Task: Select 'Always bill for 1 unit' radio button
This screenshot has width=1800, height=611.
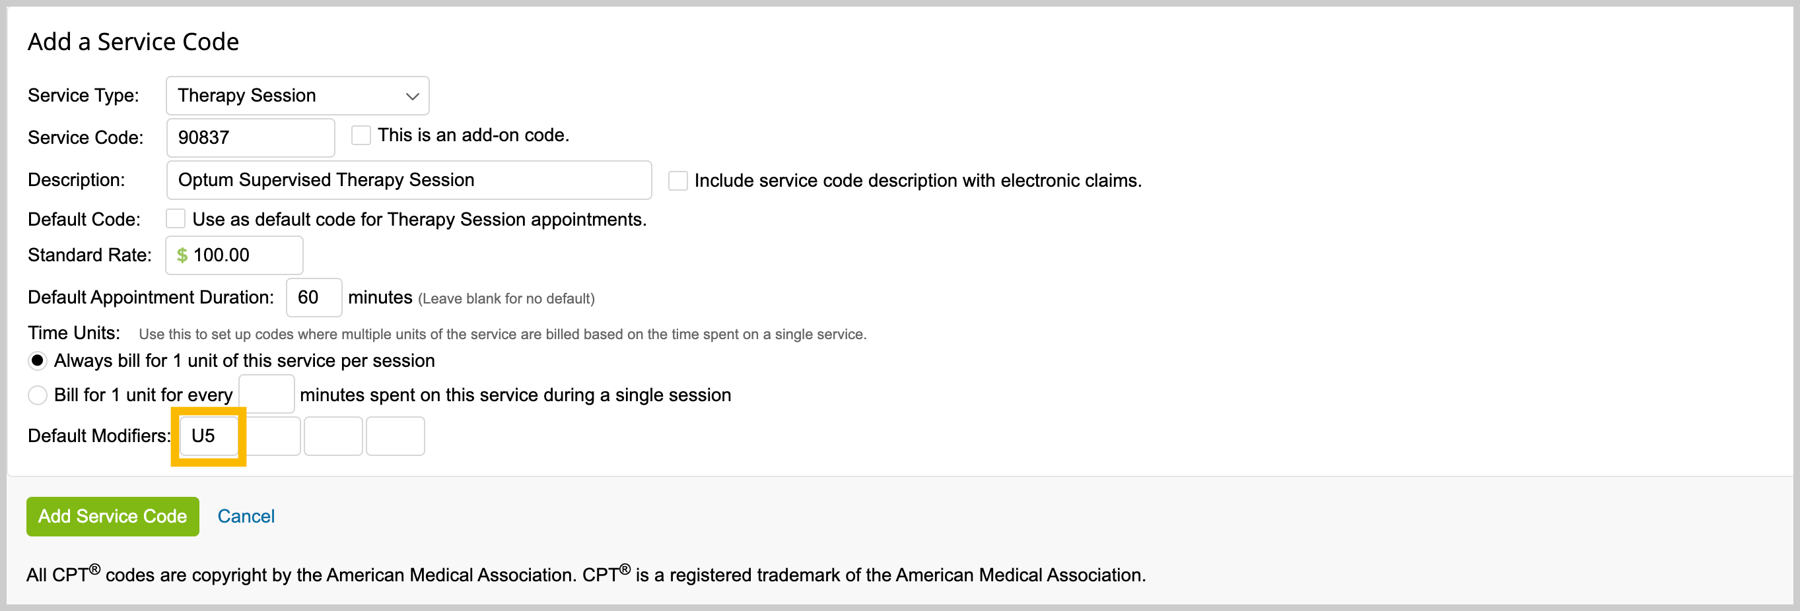Action: pos(37,361)
